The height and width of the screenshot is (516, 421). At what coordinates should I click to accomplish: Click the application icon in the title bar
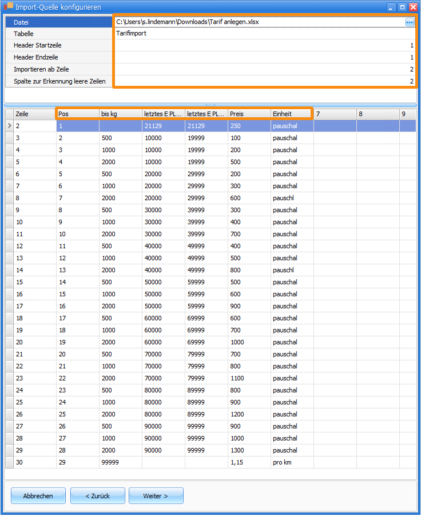point(9,7)
